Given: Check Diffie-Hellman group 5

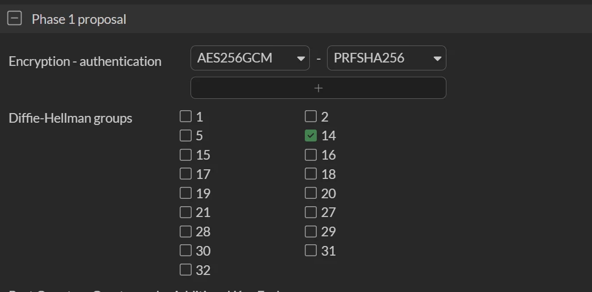Looking at the screenshot, I should coord(185,136).
